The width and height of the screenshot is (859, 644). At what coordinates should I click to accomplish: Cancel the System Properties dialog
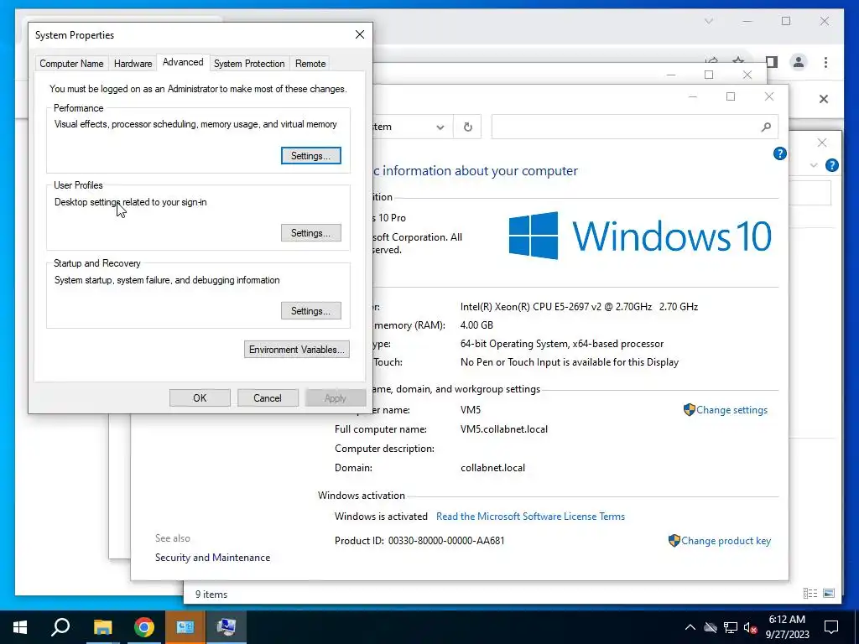click(268, 398)
